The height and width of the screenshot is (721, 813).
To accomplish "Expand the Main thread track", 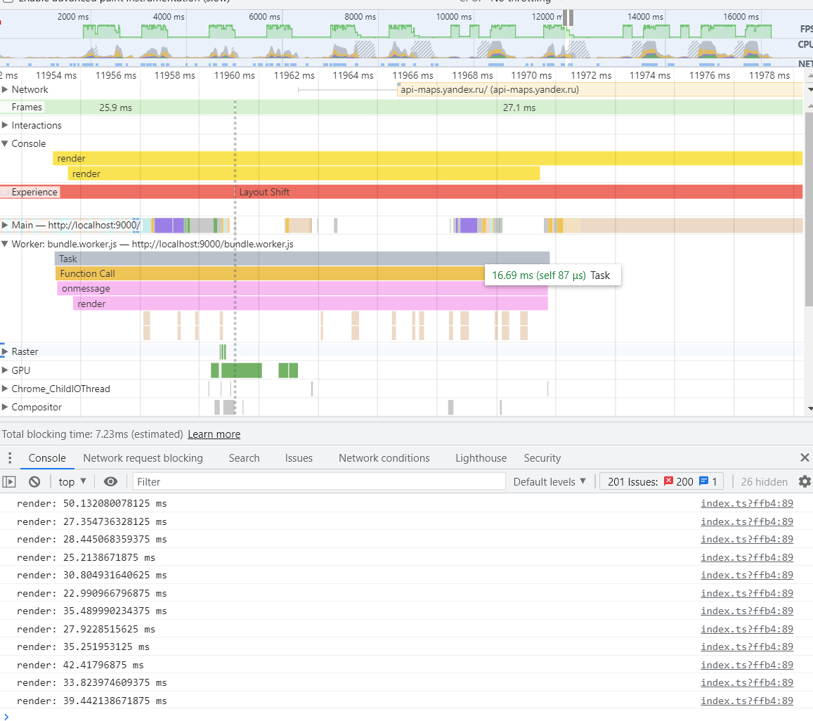I will [5, 225].
